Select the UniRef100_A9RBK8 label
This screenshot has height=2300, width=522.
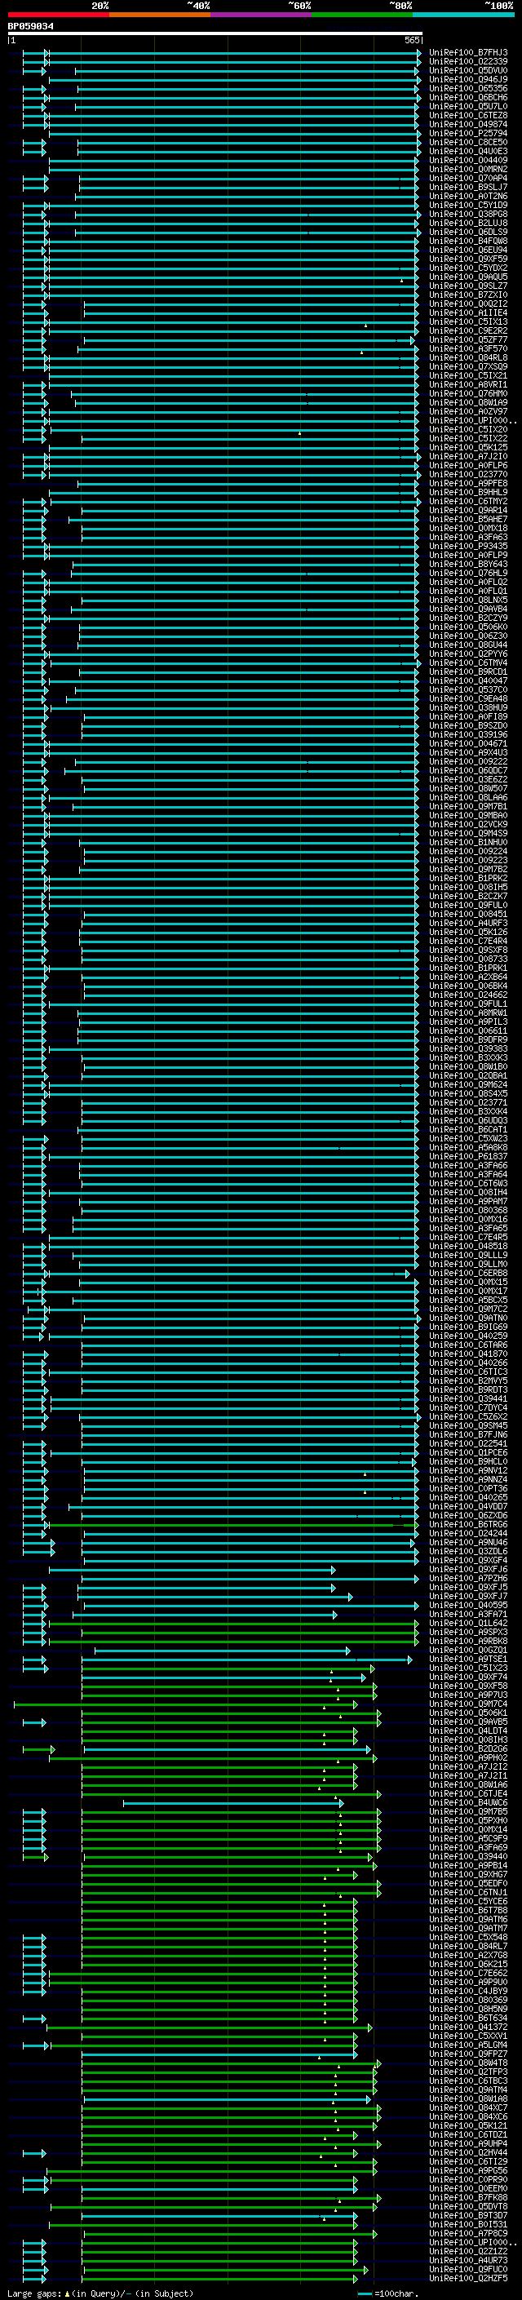click(x=468, y=1641)
